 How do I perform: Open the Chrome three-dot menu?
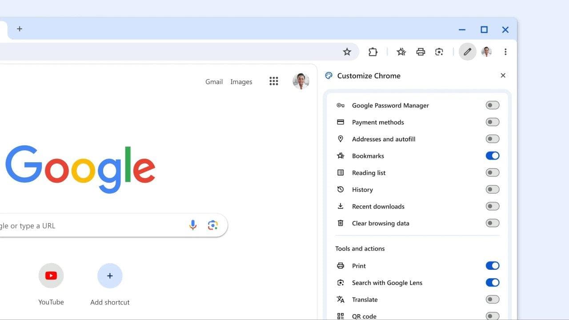(x=506, y=52)
